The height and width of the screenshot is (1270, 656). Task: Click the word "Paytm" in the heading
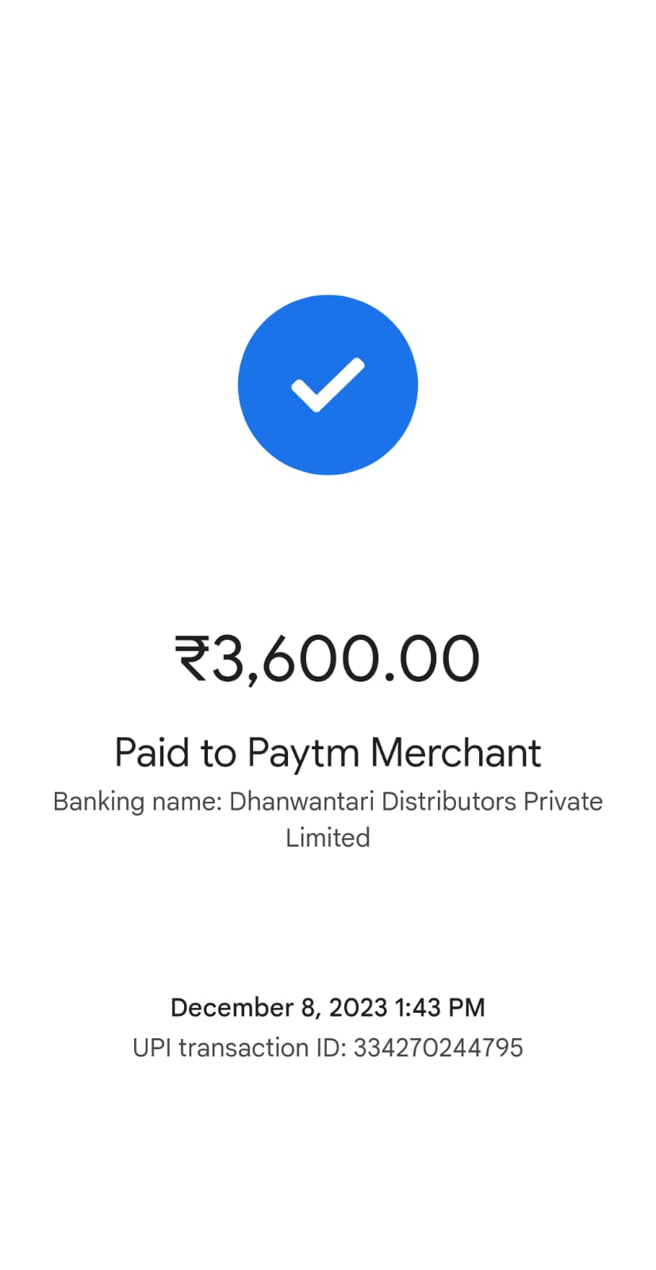coord(303,754)
